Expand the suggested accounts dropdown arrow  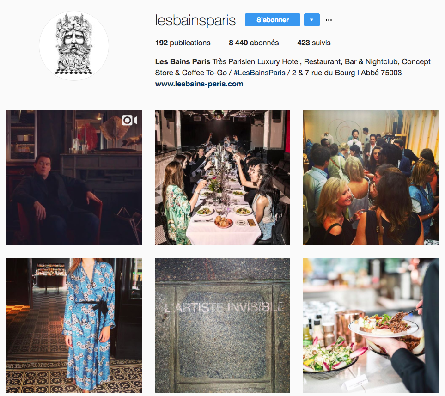311,20
